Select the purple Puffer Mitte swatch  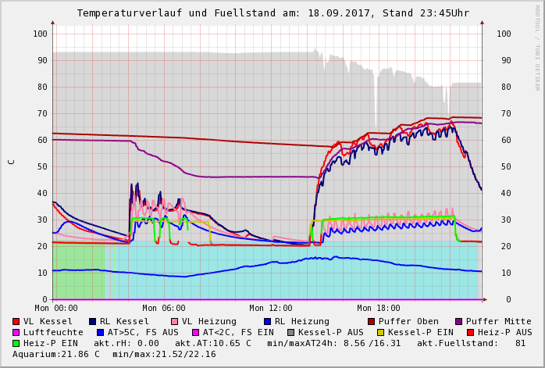point(458,321)
